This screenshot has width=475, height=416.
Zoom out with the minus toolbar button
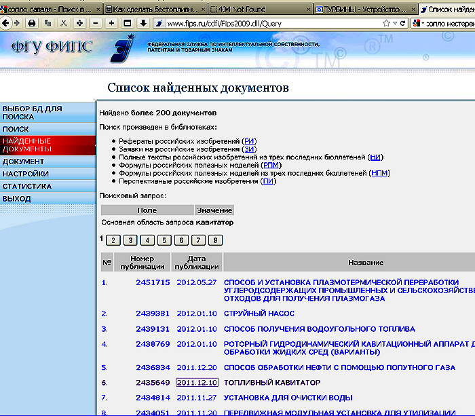tap(96, 23)
